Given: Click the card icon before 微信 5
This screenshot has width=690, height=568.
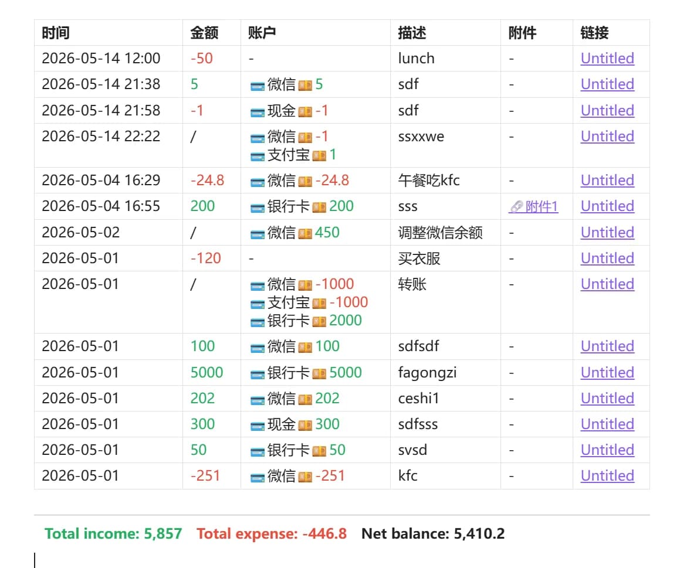Looking at the screenshot, I should [258, 86].
